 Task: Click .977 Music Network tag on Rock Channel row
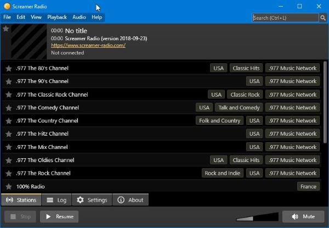292,174
